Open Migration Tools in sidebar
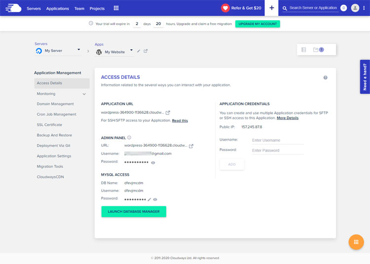This screenshot has height=264, width=370. pyautogui.click(x=50, y=166)
